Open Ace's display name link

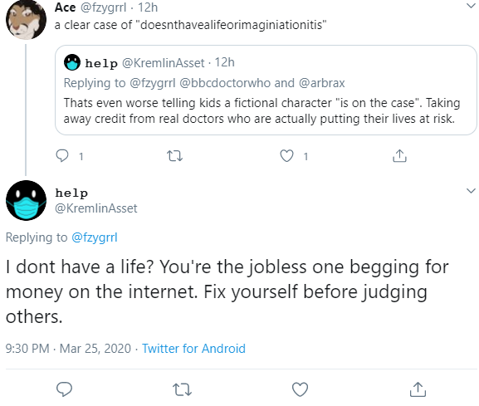coord(65,7)
